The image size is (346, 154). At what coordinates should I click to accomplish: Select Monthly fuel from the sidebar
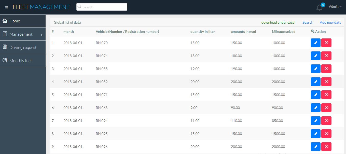pos(20,60)
